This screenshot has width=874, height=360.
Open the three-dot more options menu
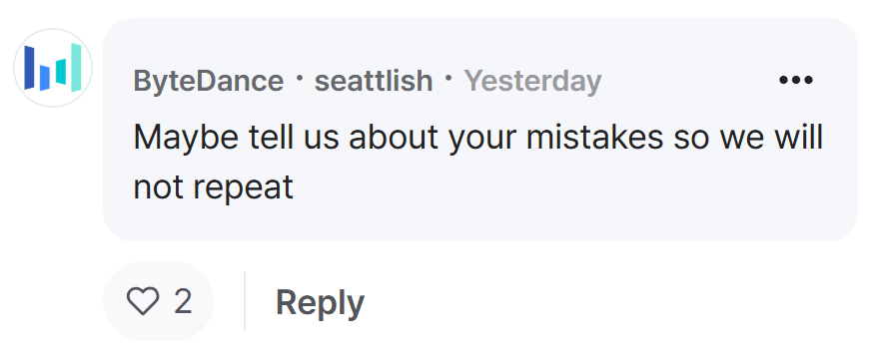tap(795, 80)
